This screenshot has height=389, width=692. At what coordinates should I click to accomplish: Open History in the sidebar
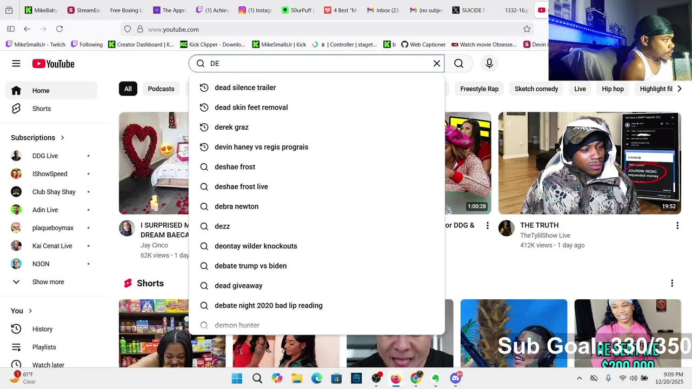coord(51,329)
